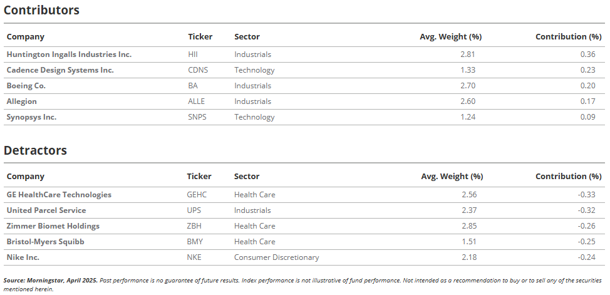Click the Source: Morningstar, April 2025 note
Image resolution: width=610 pixels, height=295 pixels.
[x=51, y=280]
